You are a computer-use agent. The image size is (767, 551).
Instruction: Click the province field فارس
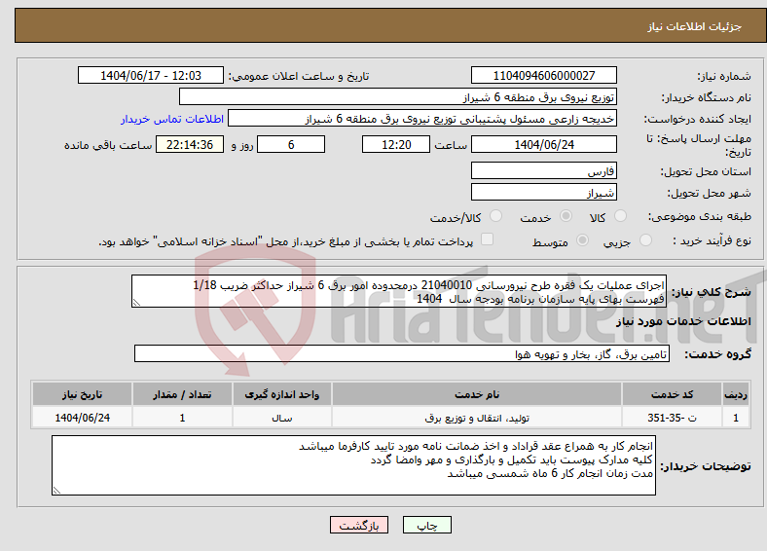[544, 170]
